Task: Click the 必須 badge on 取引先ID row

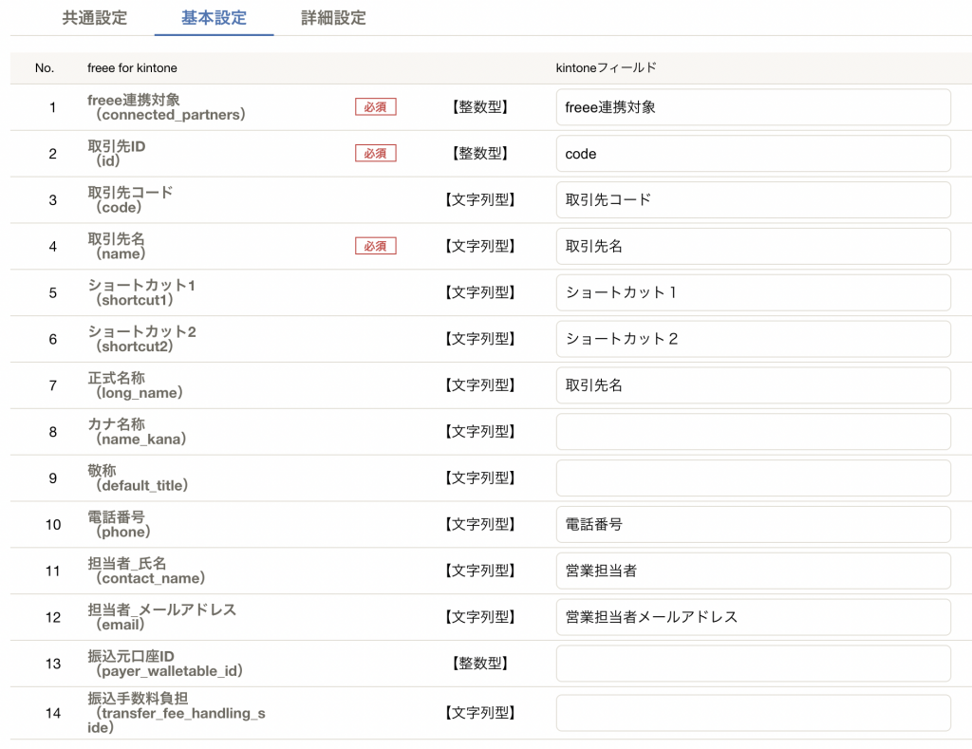Action: (x=376, y=153)
